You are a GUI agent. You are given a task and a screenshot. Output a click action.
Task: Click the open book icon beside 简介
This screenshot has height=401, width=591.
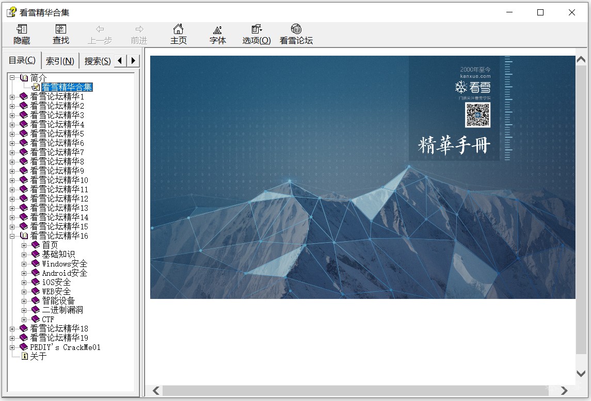[24, 78]
